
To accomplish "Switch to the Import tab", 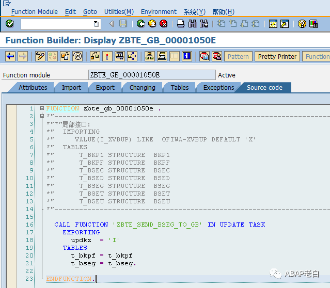I will [x=71, y=88].
